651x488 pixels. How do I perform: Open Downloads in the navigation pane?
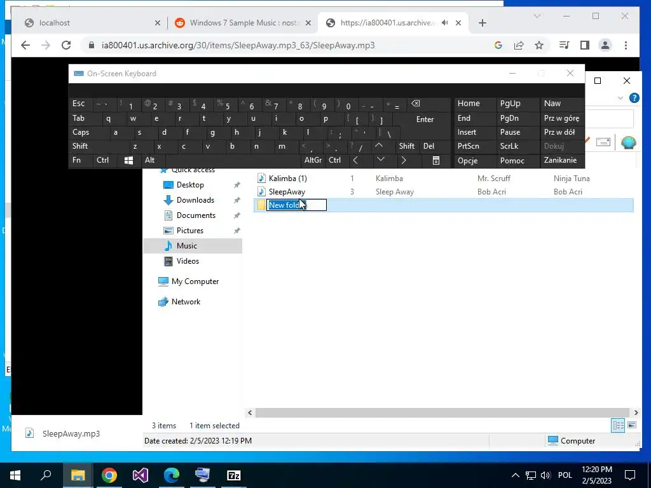195,200
